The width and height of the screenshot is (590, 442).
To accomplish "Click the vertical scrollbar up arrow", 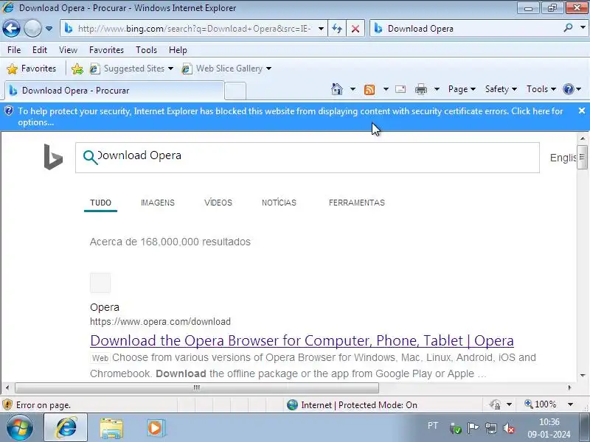I will pyautogui.click(x=583, y=138).
